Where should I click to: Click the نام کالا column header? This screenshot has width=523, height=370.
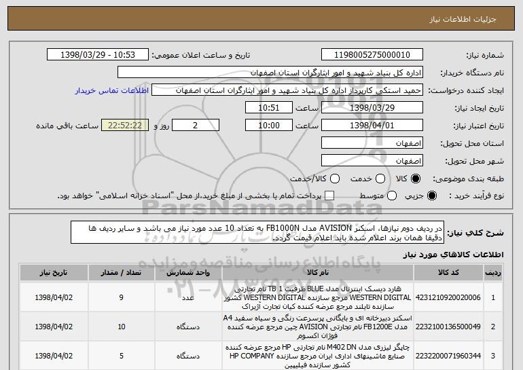click(318, 273)
